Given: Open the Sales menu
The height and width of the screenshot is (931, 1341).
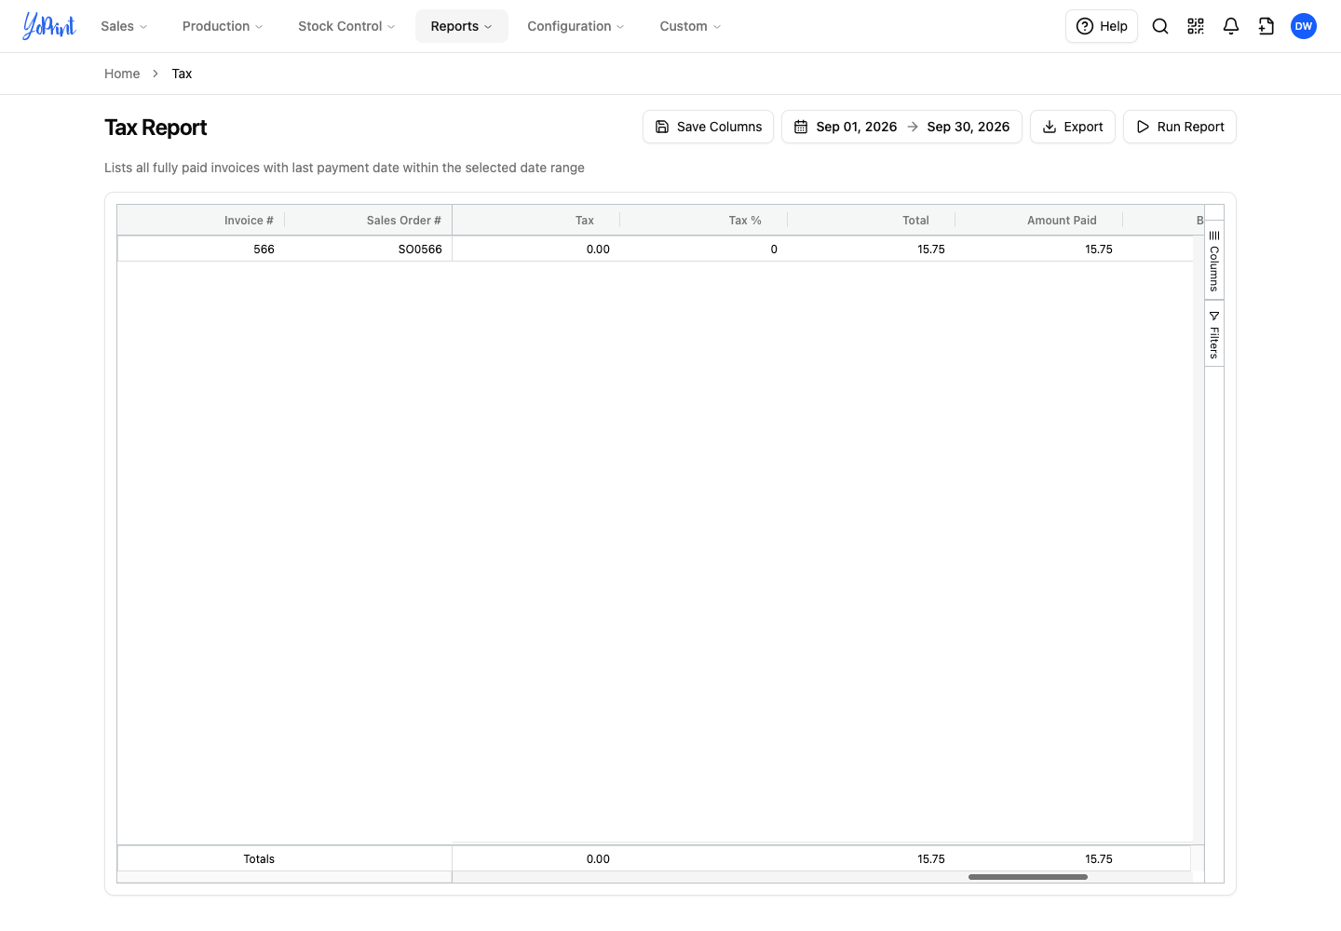Looking at the screenshot, I should (x=124, y=26).
